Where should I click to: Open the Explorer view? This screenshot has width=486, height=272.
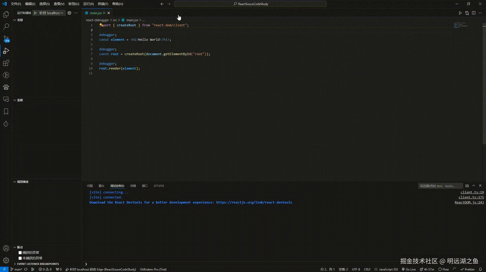click(x=6, y=15)
